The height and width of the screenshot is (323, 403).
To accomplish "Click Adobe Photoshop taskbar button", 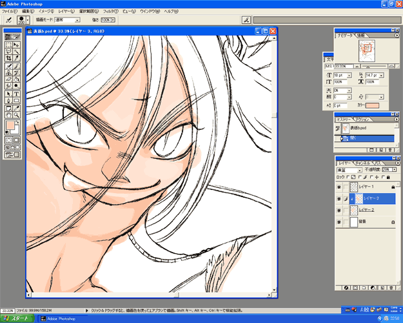I will (63, 318).
